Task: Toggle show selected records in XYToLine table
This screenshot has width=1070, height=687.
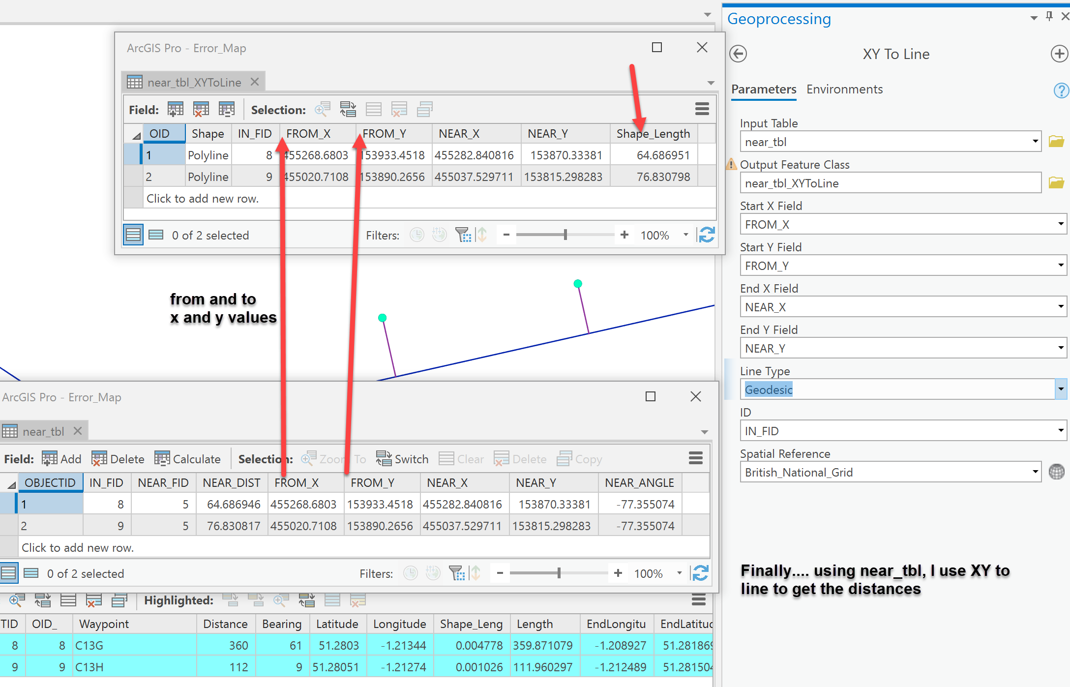Action: 156,235
